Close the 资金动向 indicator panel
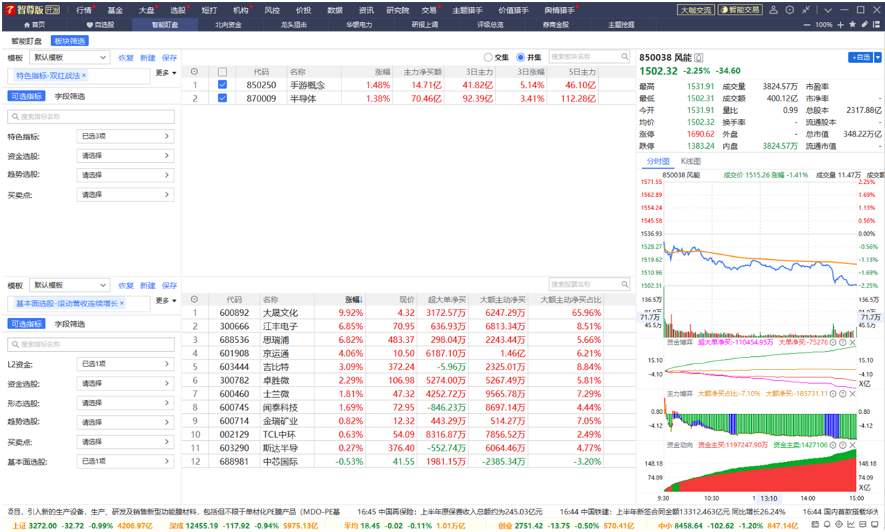The image size is (885, 532). (x=853, y=445)
